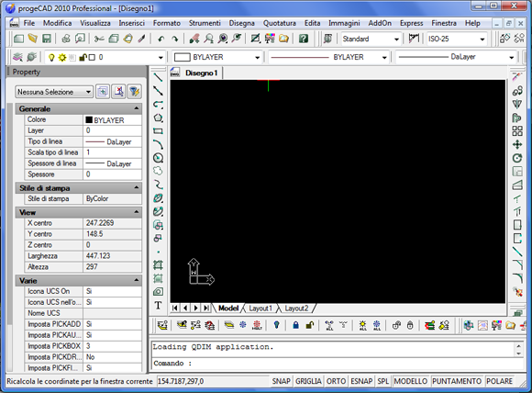This screenshot has height=393, width=532.
Task: Open the BYLAYER color dropdown
Action: pos(257,58)
